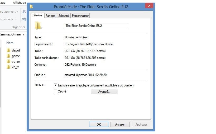
Task: Open the Déplacer vers dropdown arrow
Action: click(17, 12)
